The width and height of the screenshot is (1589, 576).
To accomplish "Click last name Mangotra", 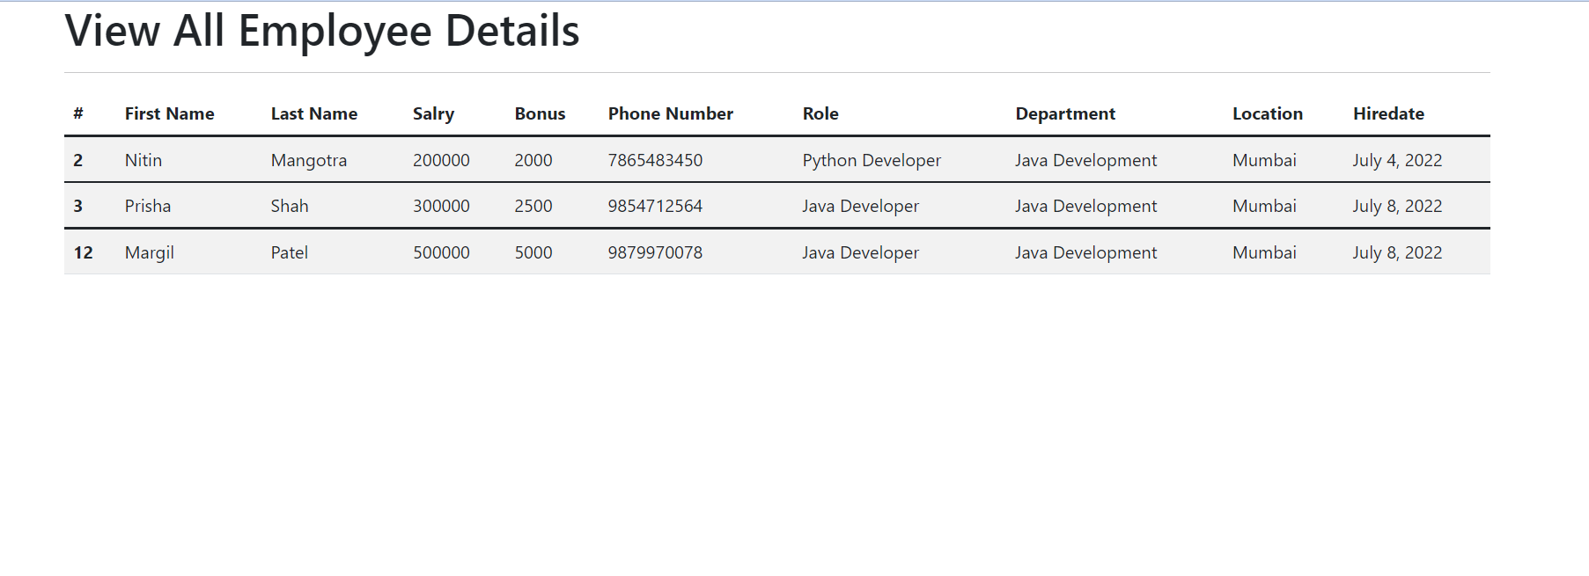I will click(309, 161).
